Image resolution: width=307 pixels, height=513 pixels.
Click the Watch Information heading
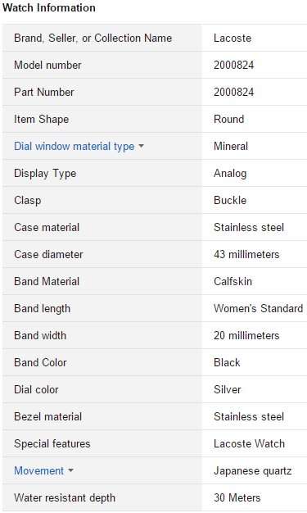[x=49, y=7]
